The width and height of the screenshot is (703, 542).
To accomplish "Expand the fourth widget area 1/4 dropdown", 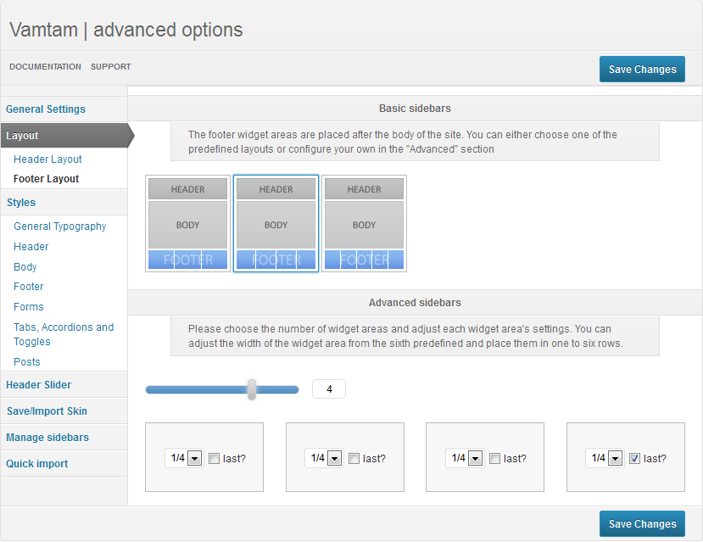I will pyautogui.click(x=605, y=458).
